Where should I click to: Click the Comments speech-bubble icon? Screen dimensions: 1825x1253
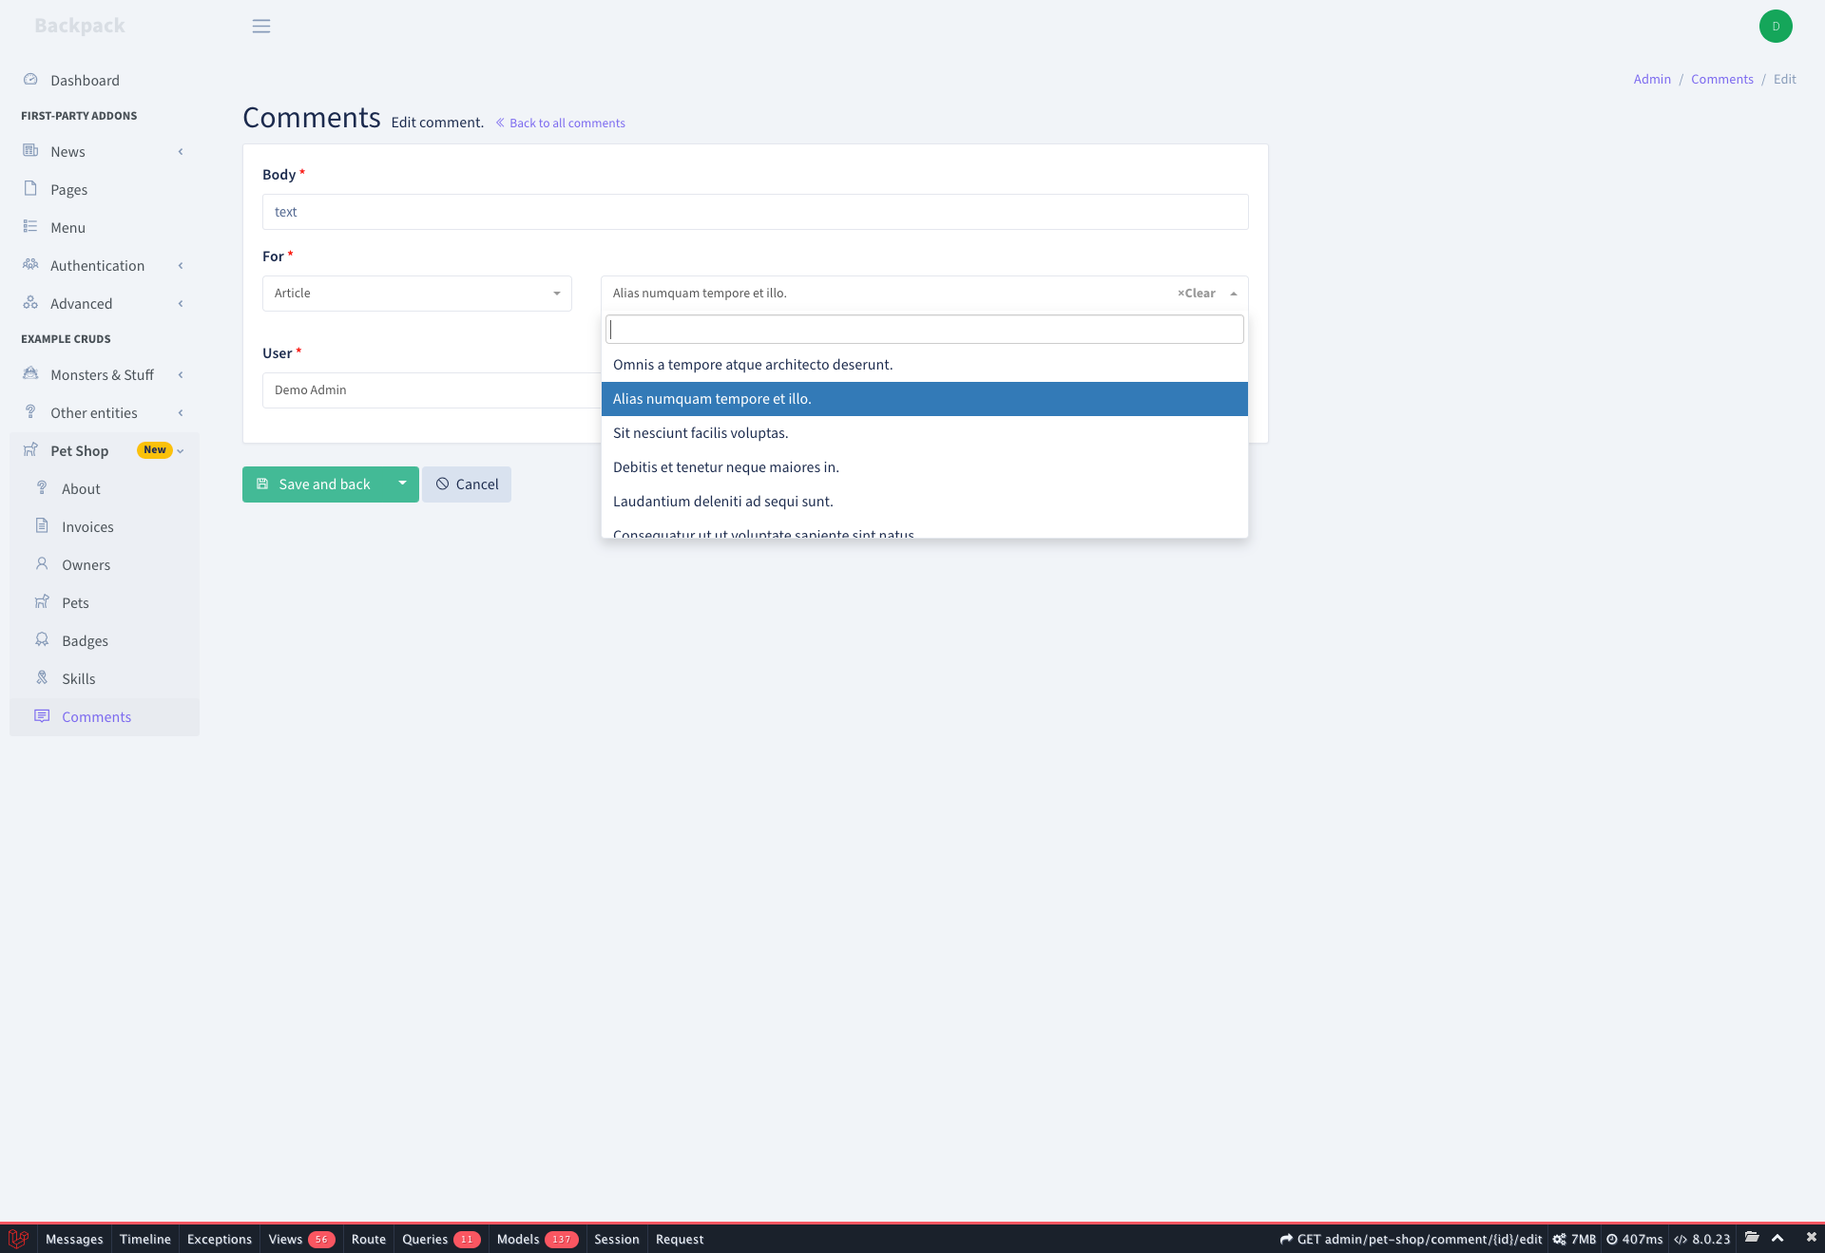pyautogui.click(x=43, y=716)
